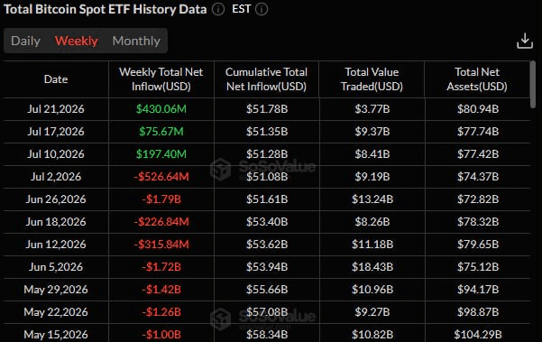Click the -$1.79B outflow value
This screenshot has width=542, height=342.
pyautogui.click(x=161, y=199)
